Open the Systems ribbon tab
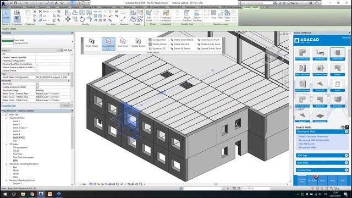This screenshot has width=352, height=198. click(42, 7)
